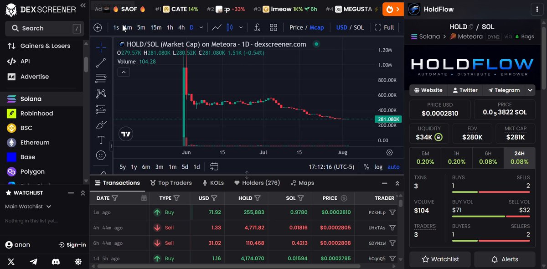Open the KOLs tab

tap(213, 183)
